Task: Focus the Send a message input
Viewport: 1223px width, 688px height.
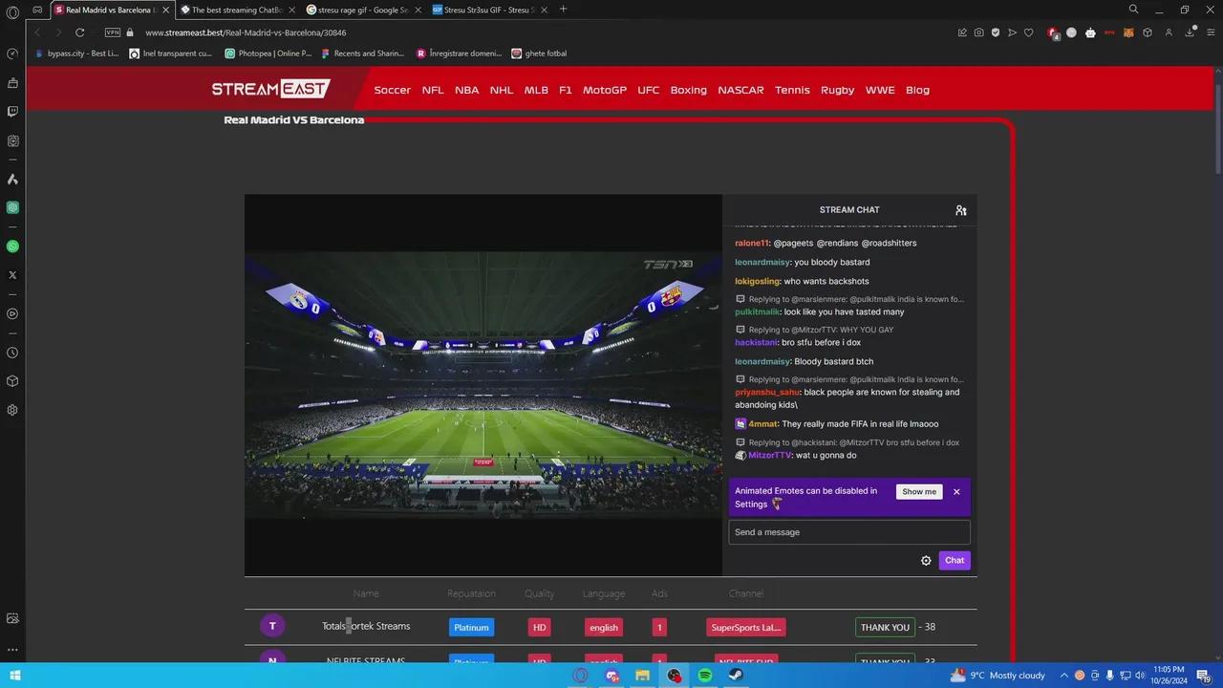Action: coord(849,532)
